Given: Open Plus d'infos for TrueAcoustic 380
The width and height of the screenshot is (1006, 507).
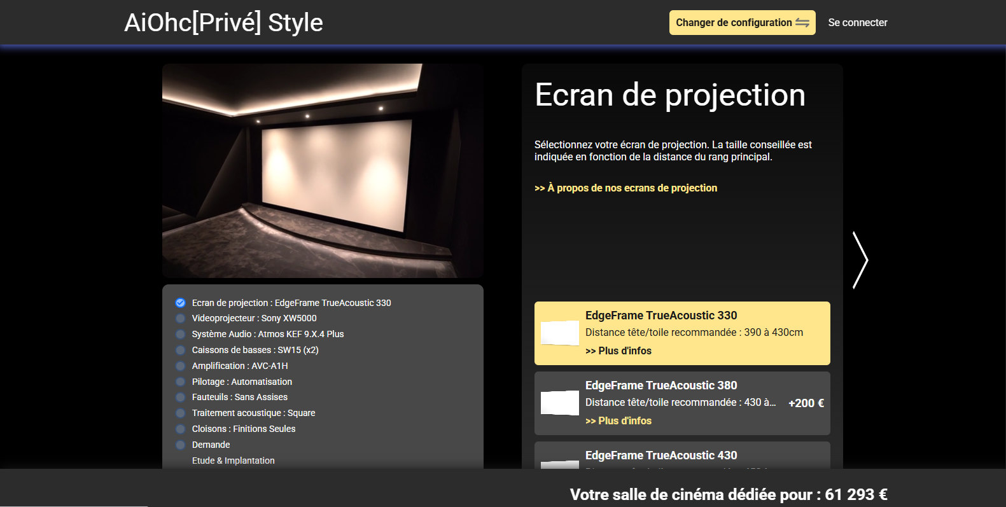Looking at the screenshot, I should tap(618, 421).
